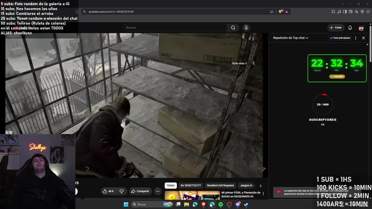The width and height of the screenshot is (372, 209).
Task: Open options menu for DIOSESMON video
Action: [x=263, y=193]
